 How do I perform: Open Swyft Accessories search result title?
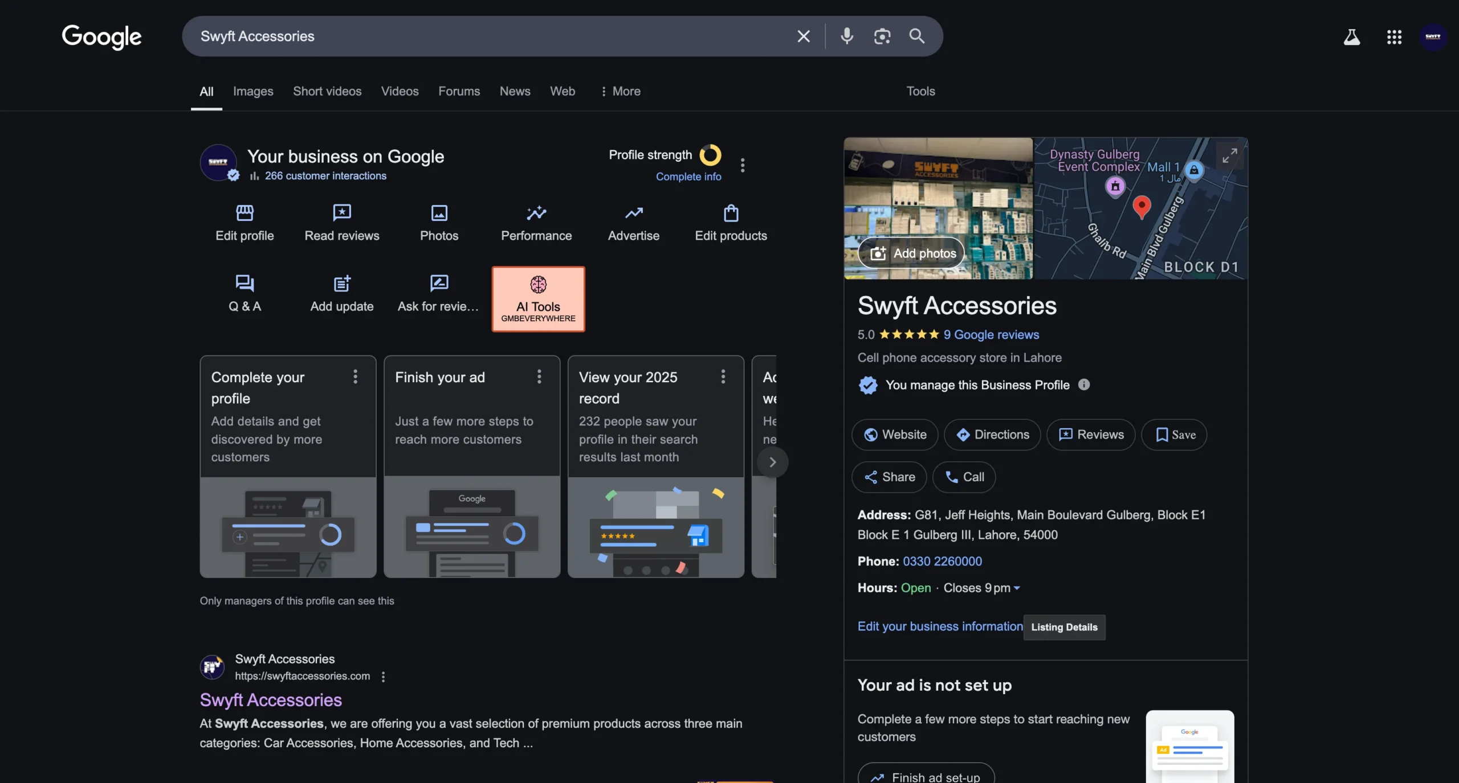(271, 700)
